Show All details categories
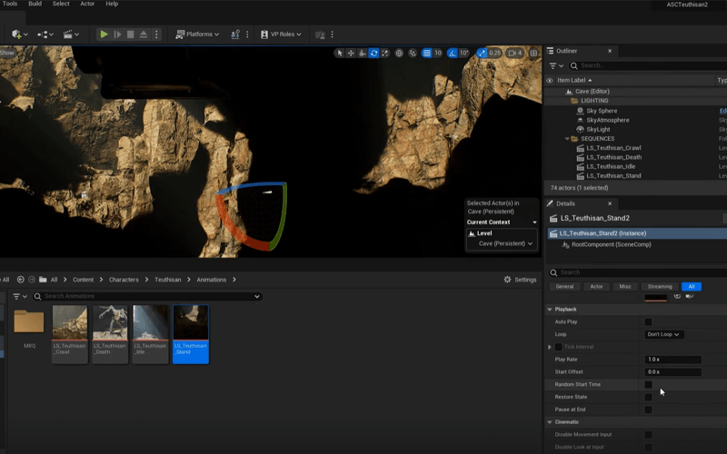727x454 pixels. pyautogui.click(x=692, y=286)
